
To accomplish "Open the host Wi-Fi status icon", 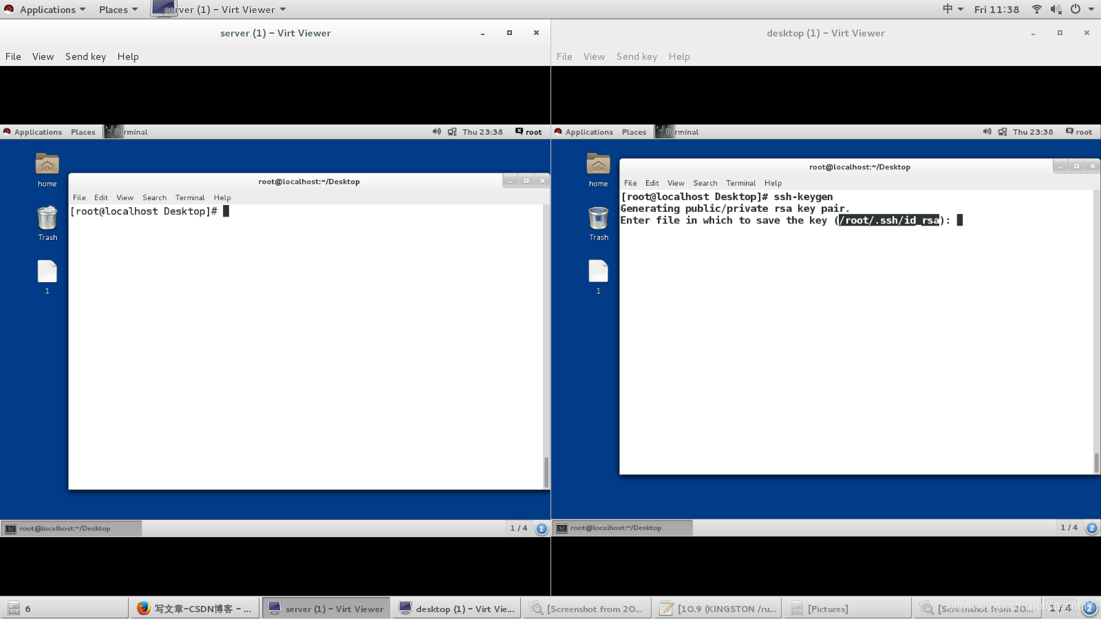I will pyautogui.click(x=1036, y=9).
